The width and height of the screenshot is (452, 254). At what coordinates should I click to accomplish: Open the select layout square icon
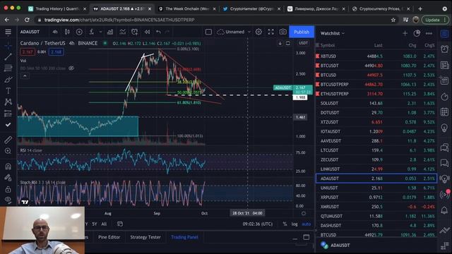(x=208, y=32)
